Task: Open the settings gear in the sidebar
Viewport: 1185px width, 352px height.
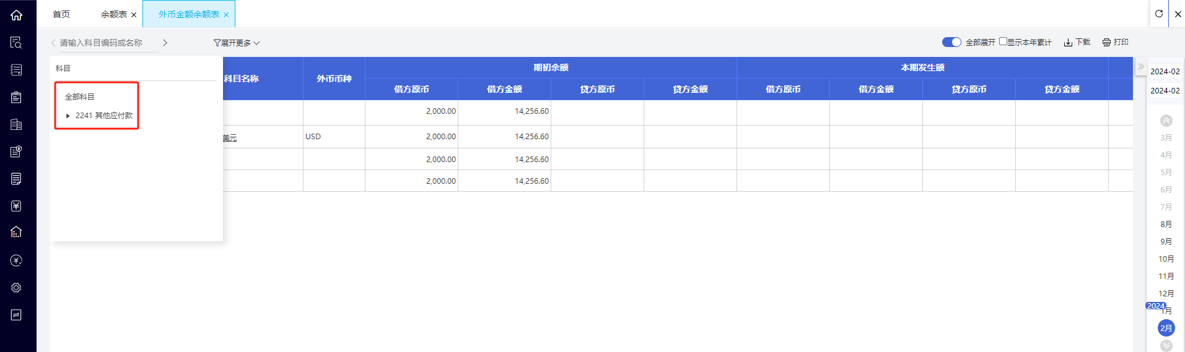Action: coord(17,288)
